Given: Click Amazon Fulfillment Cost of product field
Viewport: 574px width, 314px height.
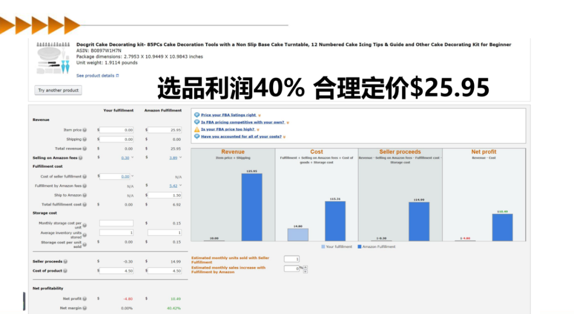Looking at the screenshot, I should click(x=165, y=271).
